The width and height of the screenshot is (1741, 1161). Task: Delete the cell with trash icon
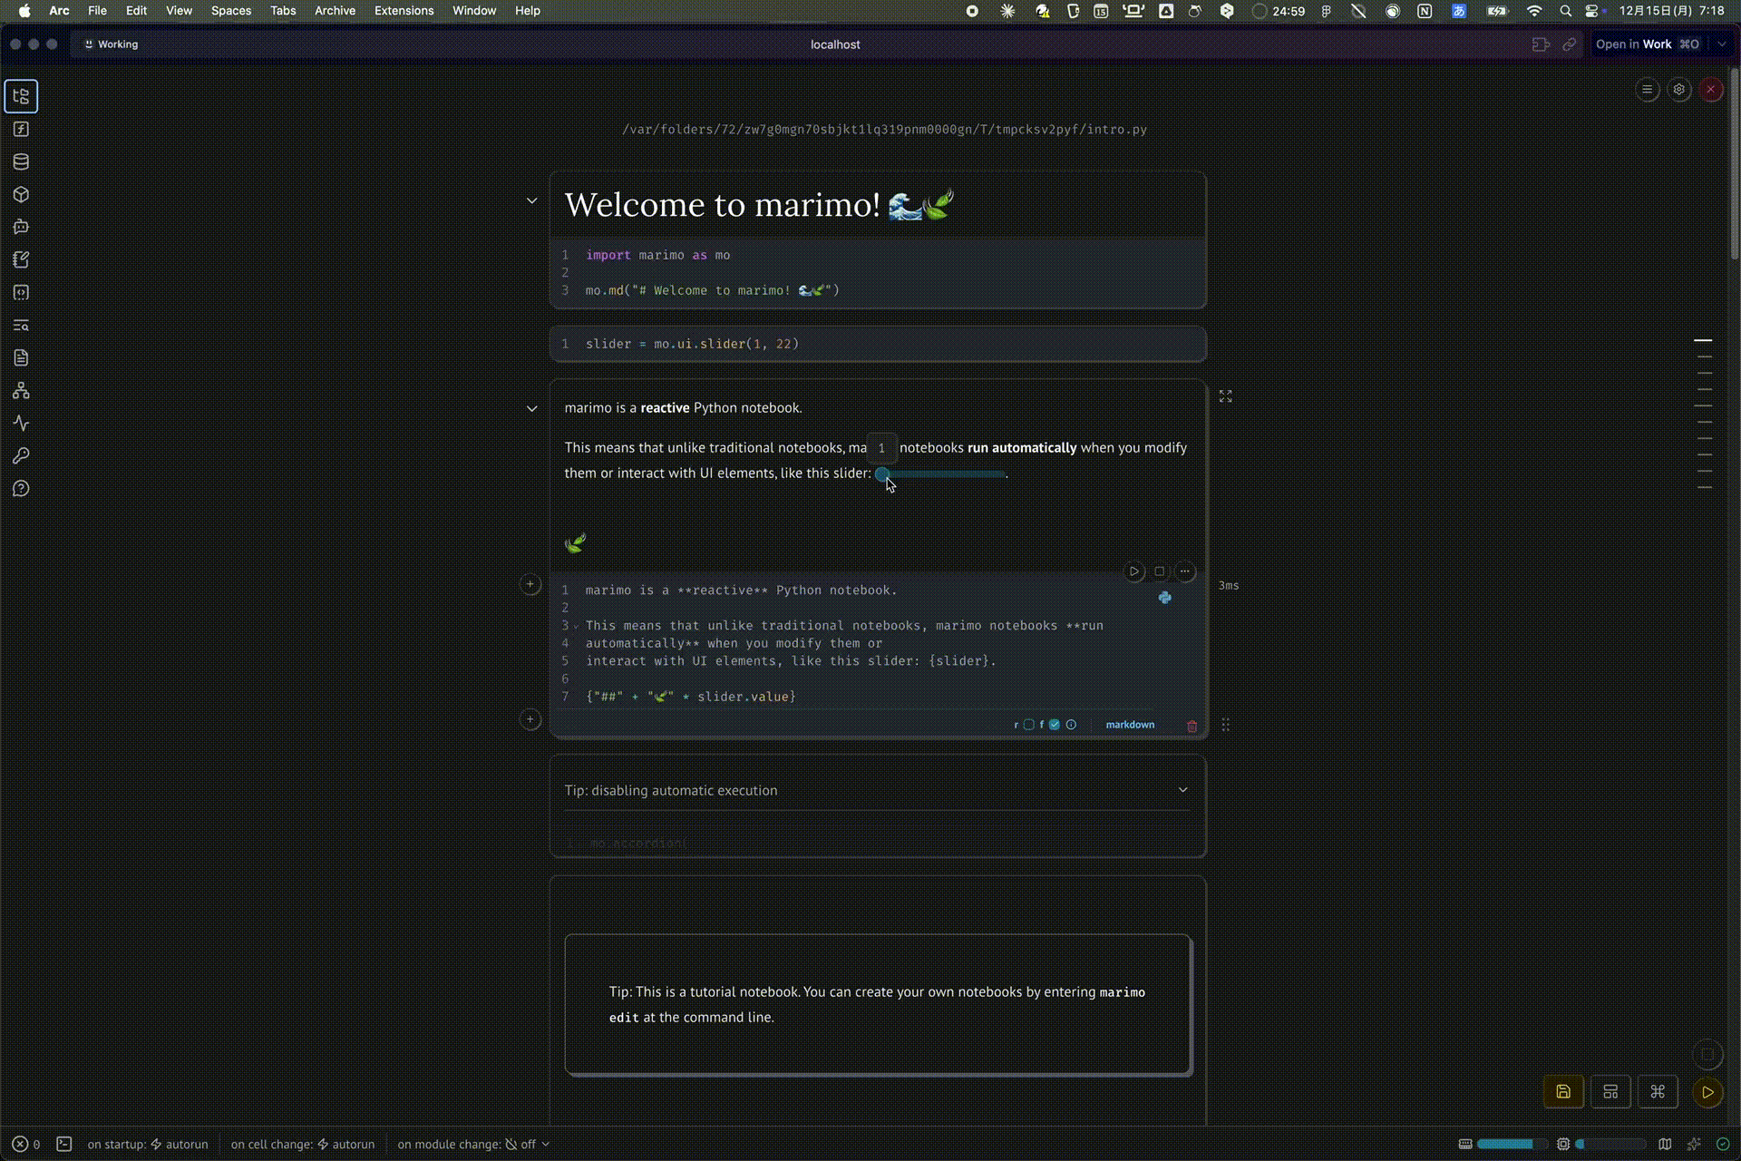(1191, 726)
